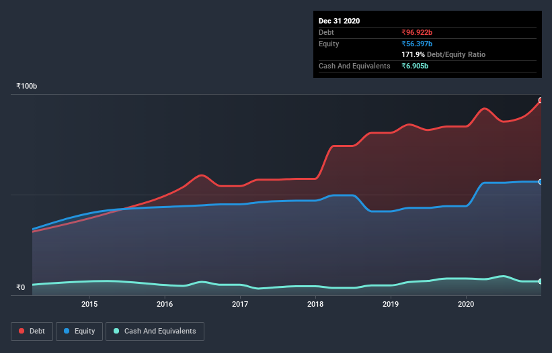Toggle the Equity legend button
The image size is (552, 353).
79,332
